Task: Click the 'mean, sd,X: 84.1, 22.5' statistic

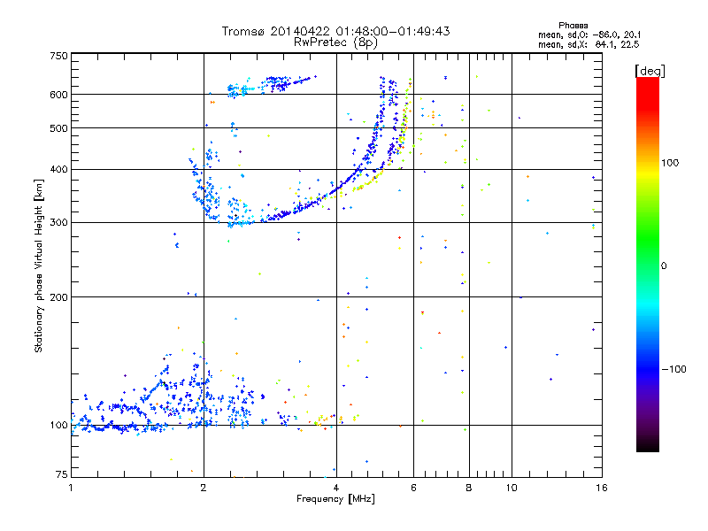Action: pyautogui.click(x=589, y=44)
